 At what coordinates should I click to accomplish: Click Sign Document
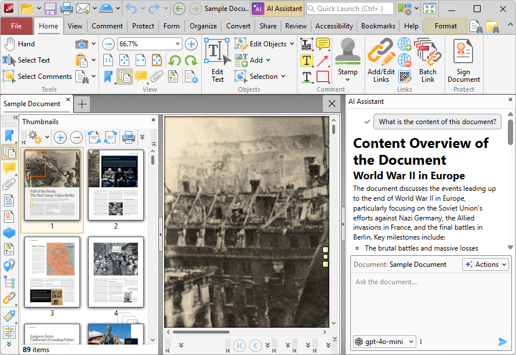point(464,60)
